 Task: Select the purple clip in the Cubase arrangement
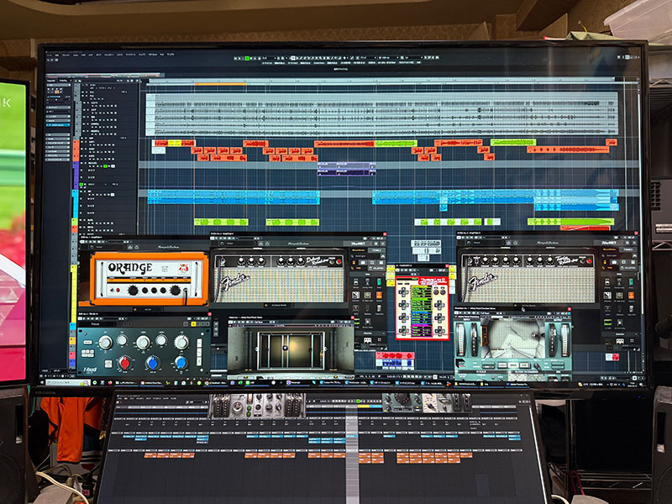coord(346,169)
